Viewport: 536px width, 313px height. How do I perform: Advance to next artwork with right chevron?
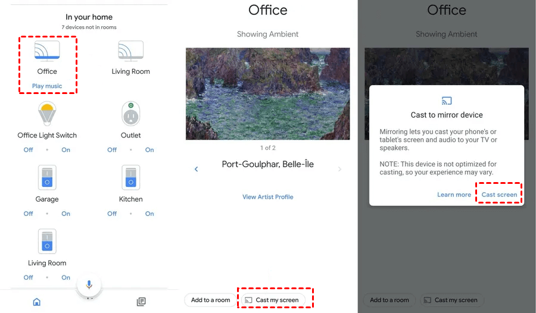(x=339, y=170)
